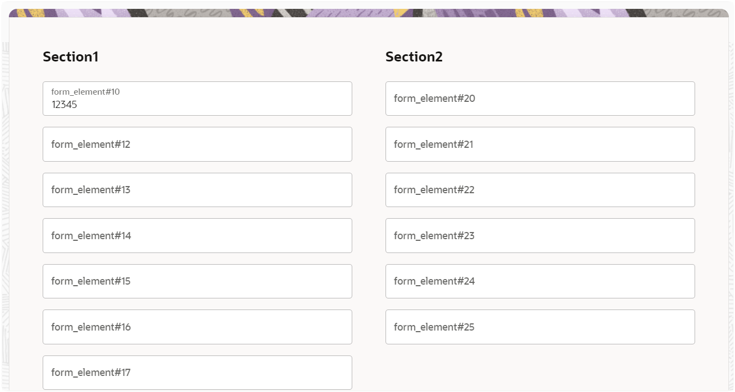Select the form_element#15 text field
Screen dimensions: 735x392
[197, 281]
